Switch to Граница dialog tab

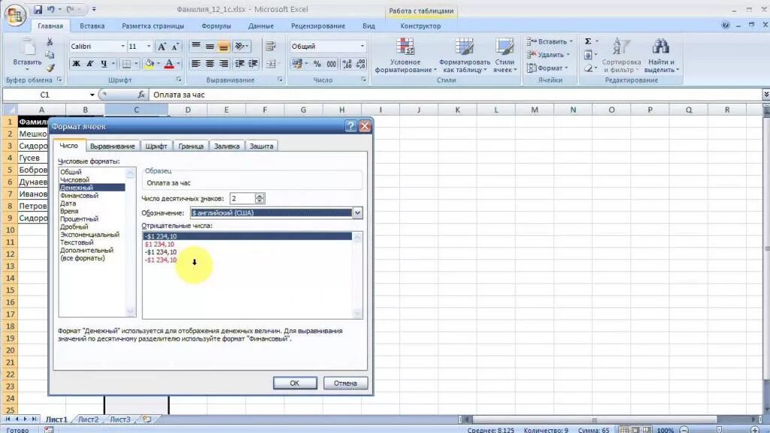[191, 147]
